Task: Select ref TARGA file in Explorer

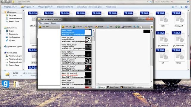Action: point(163,56)
